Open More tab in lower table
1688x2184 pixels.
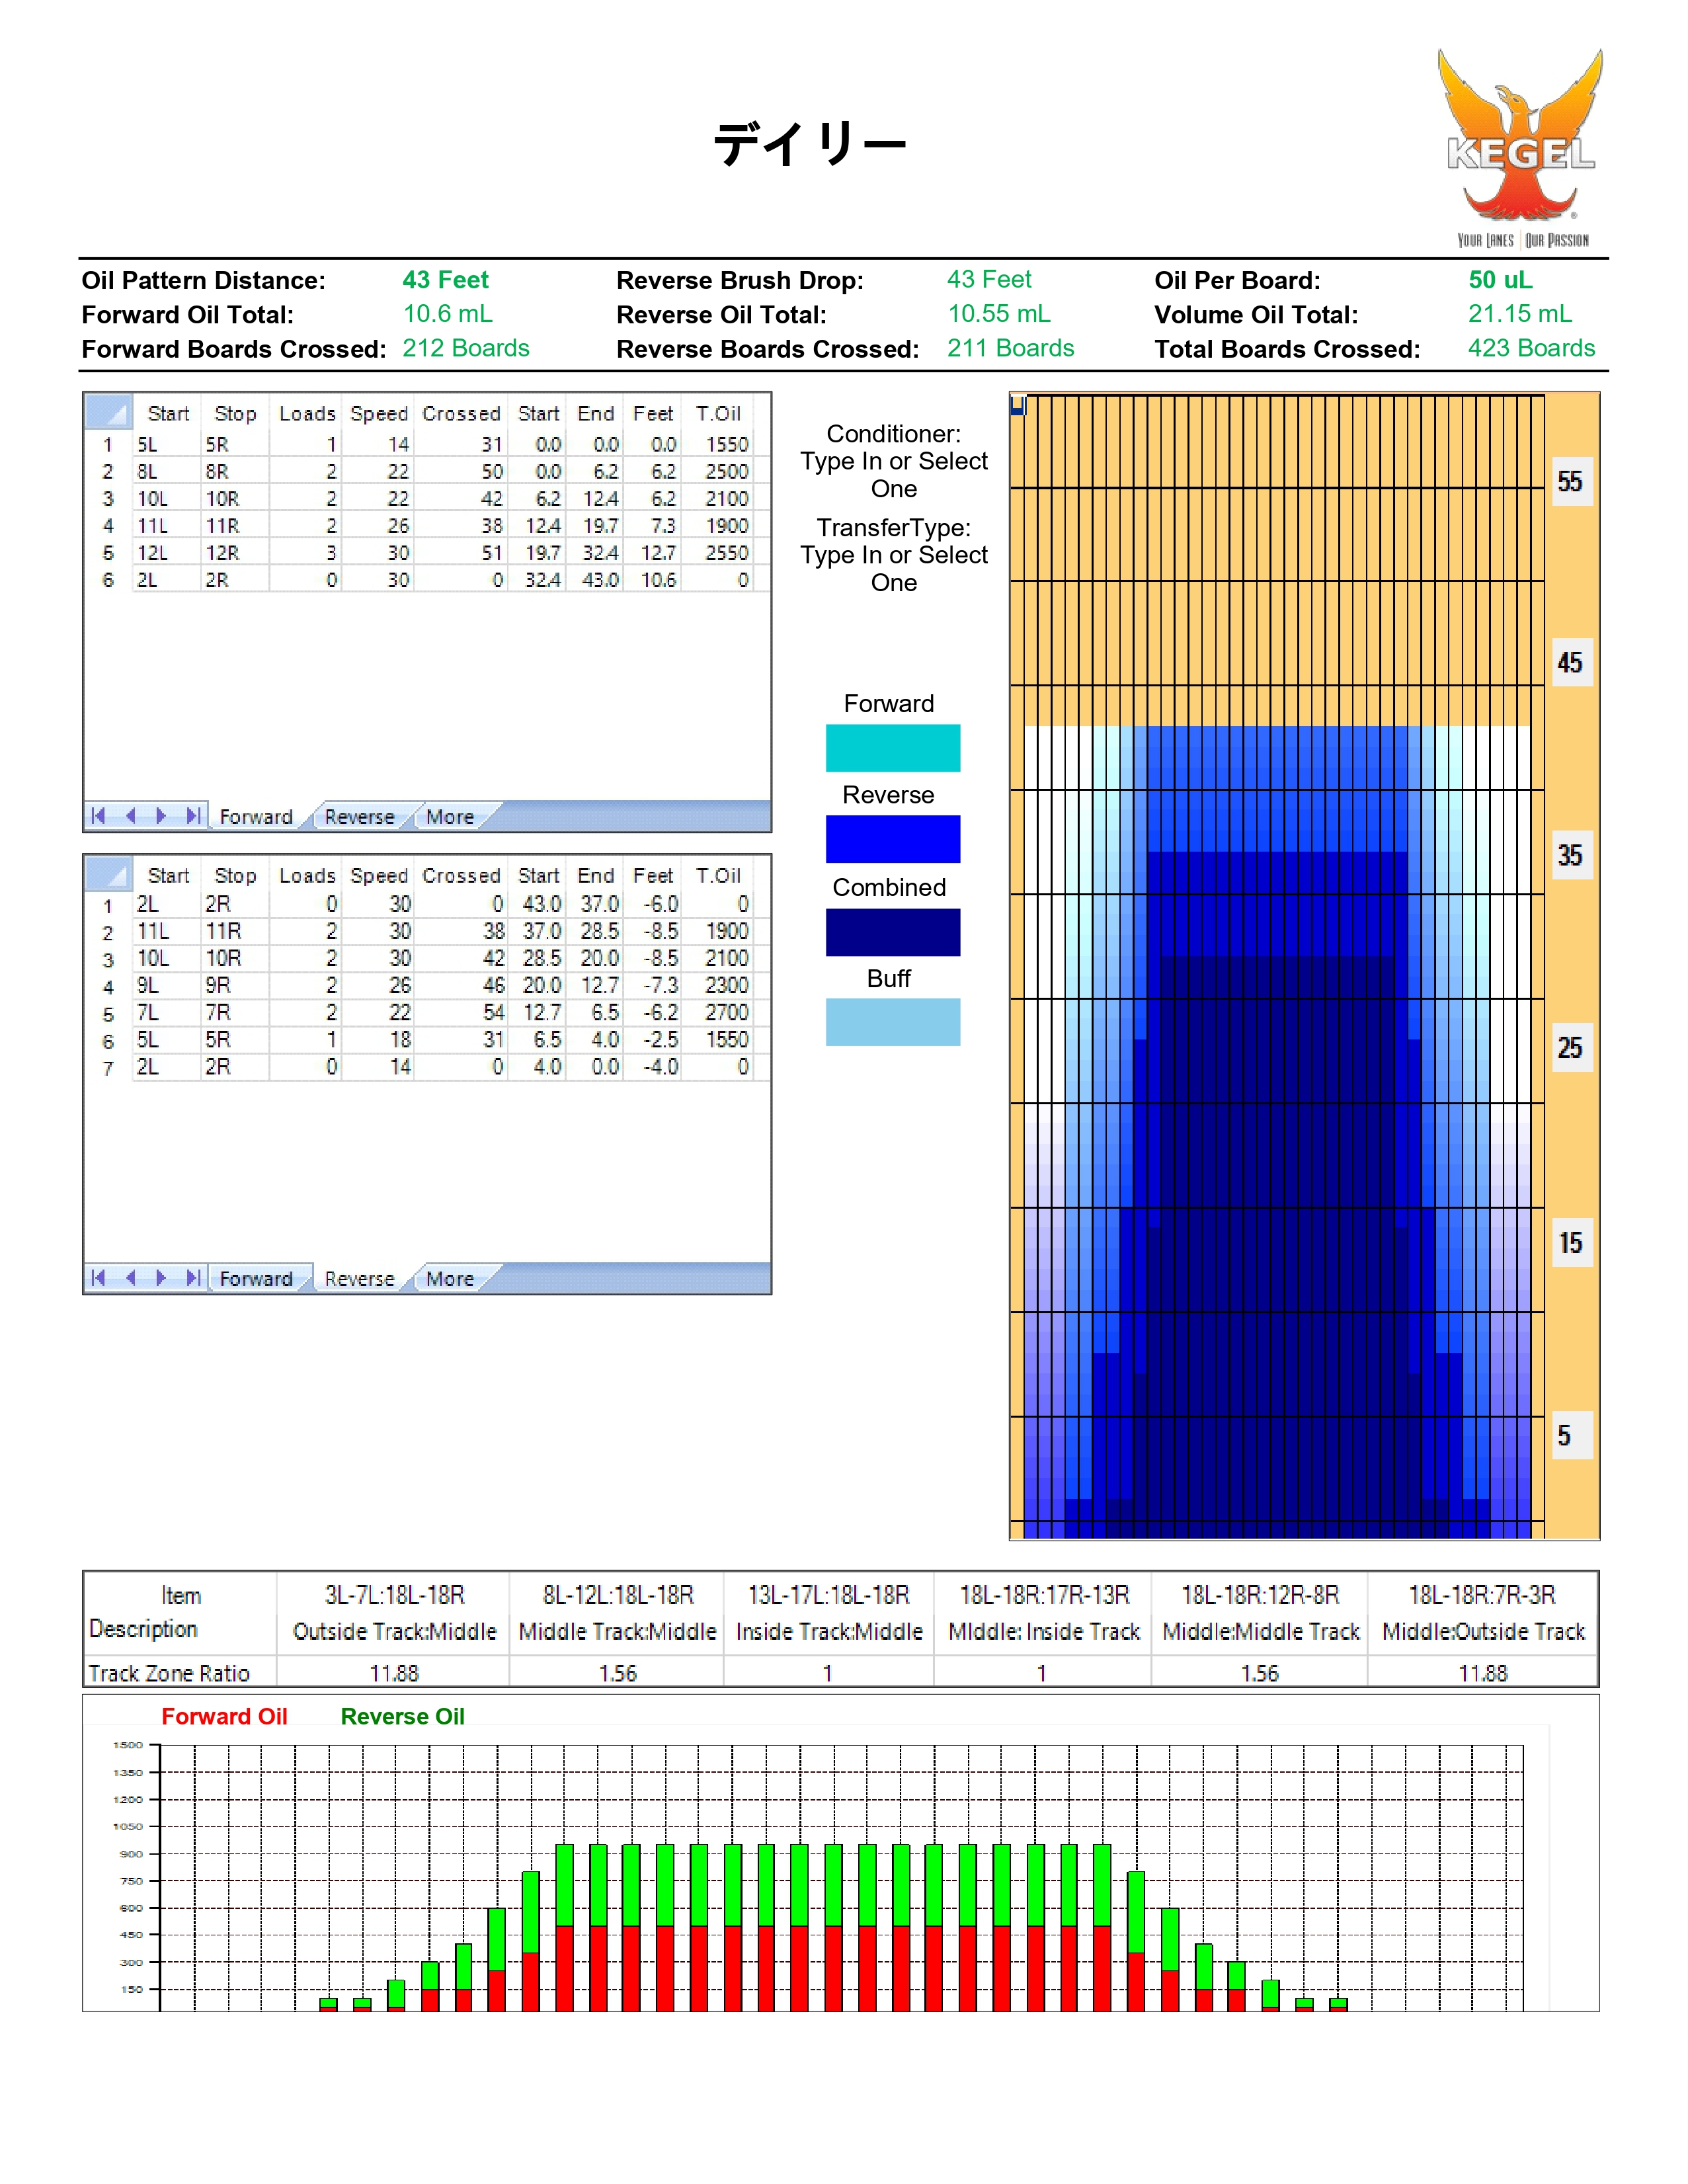(449, 1279)
